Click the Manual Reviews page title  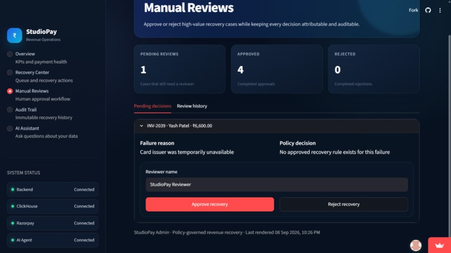(x=189, y=8)
